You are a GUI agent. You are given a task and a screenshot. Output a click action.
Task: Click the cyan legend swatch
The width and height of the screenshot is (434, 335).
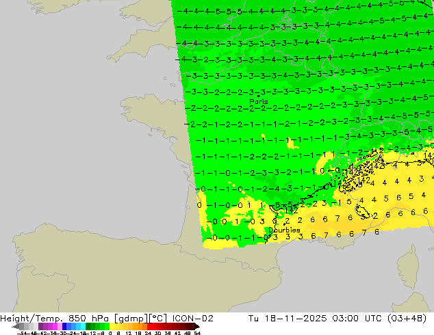coord(83,327)
